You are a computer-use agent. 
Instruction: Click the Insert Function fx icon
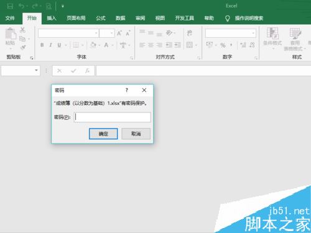coord(87,71)
